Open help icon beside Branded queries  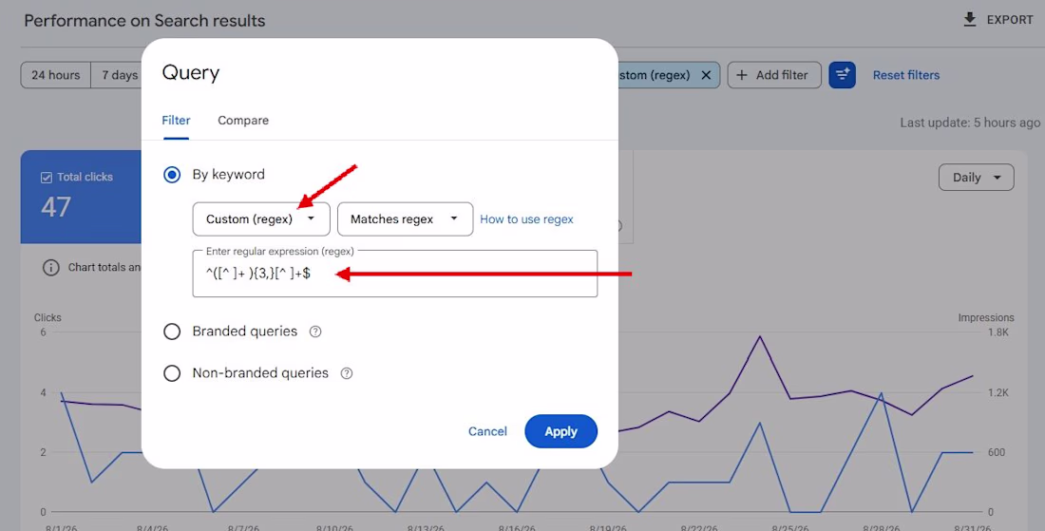pos(315,332)
